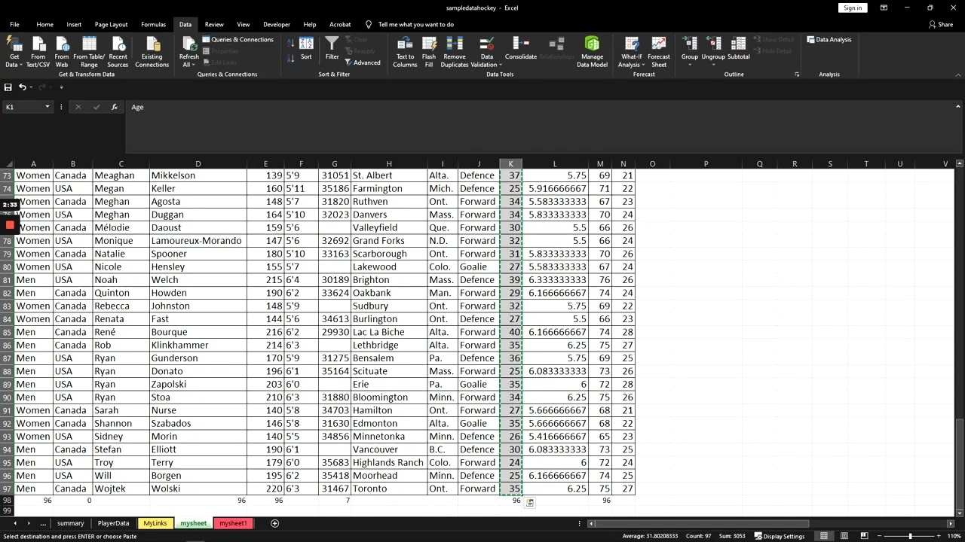Adjust the zoom slider
Screen dimensions: 965x542
pos(910,536)
